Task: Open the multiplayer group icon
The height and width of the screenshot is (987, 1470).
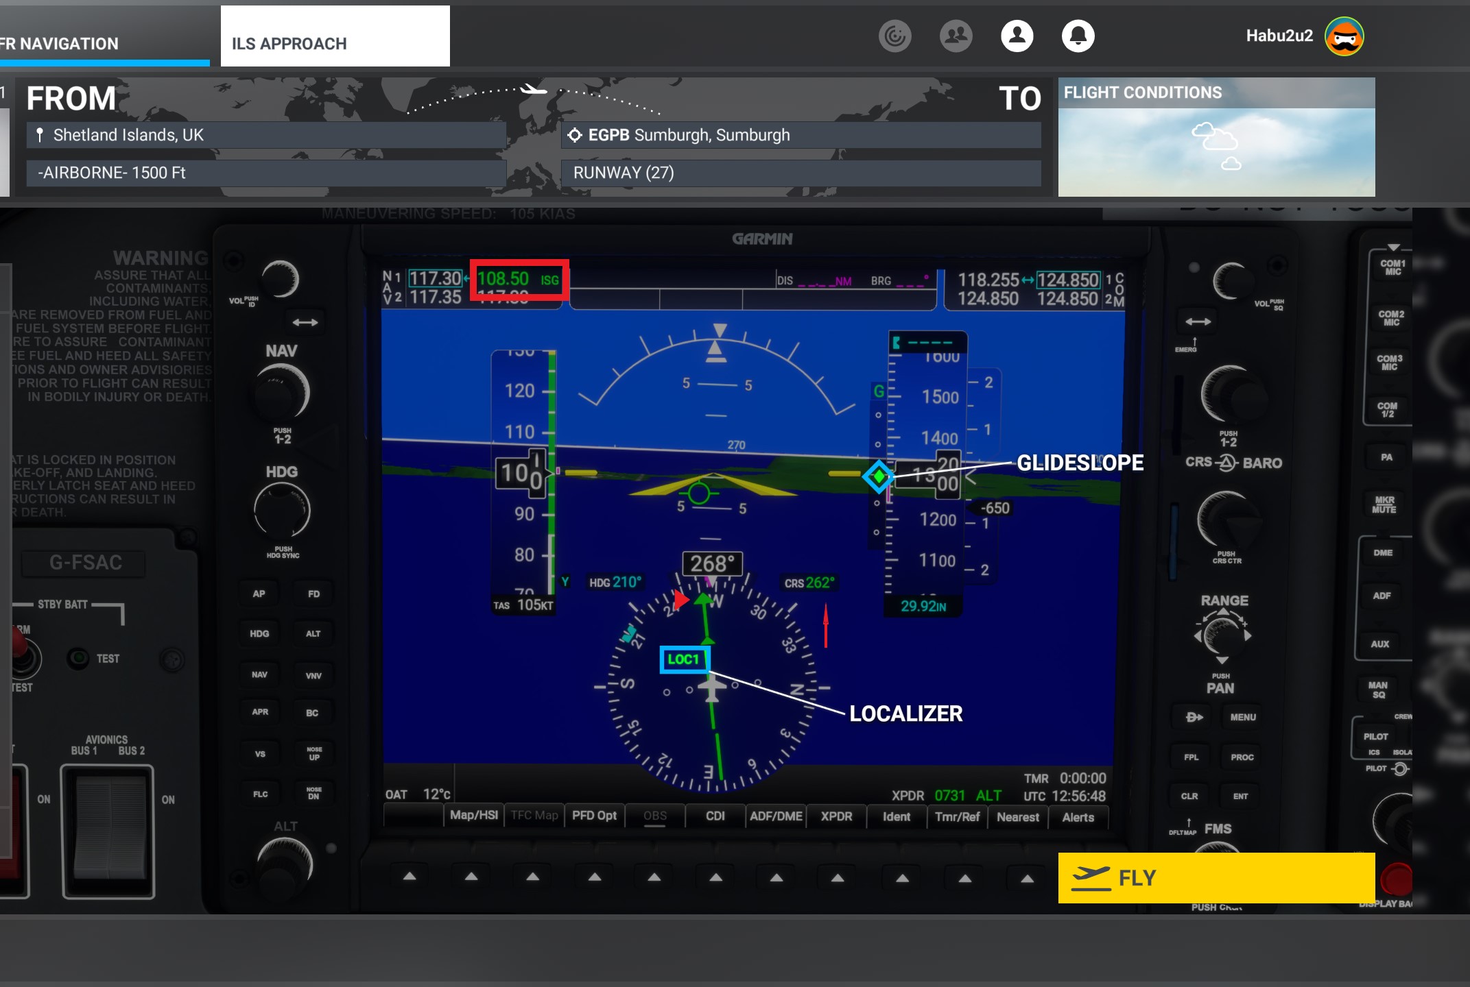Action: click(956, 36)
